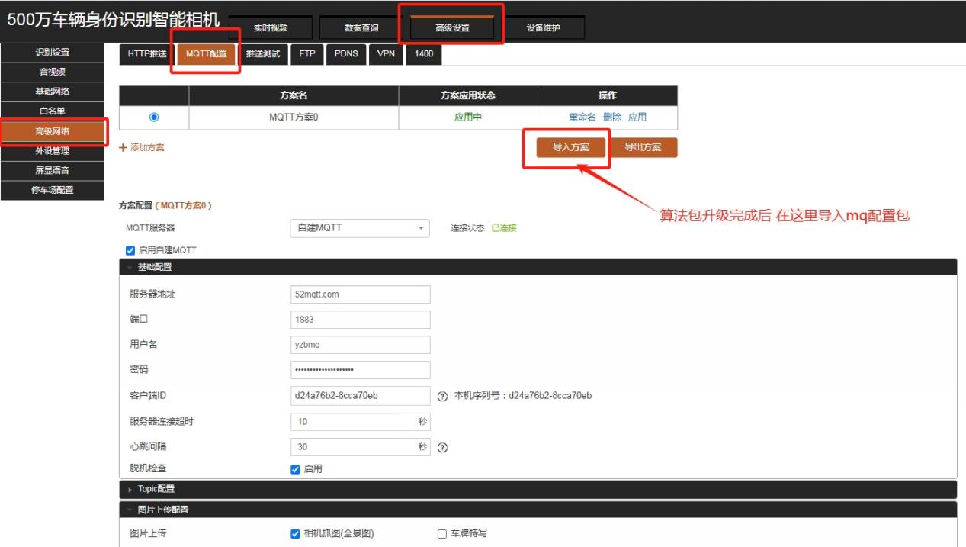This screenshot has width=966, height=547.
Task: Open 高级网络 in sidebar
Action: coord(52,131)
